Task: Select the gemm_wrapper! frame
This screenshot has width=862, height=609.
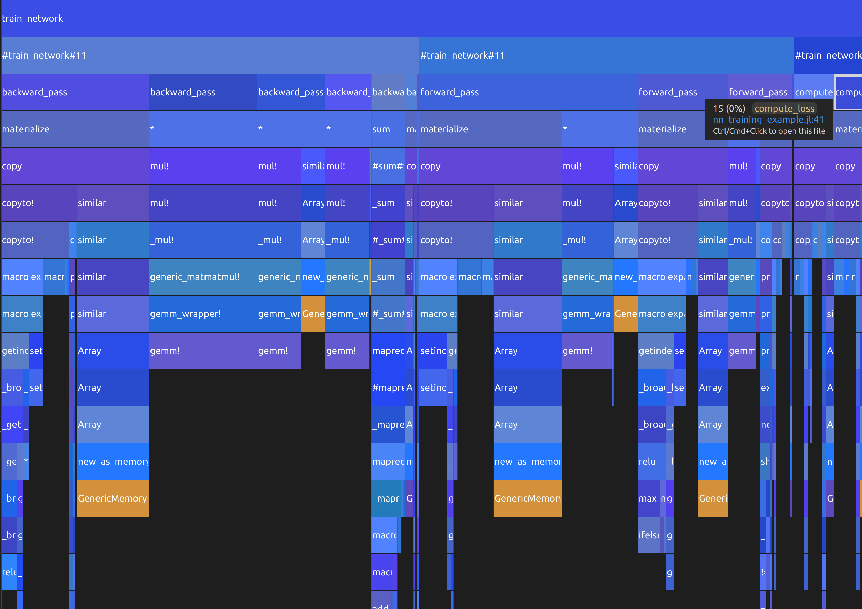Action: click(203, 314)
